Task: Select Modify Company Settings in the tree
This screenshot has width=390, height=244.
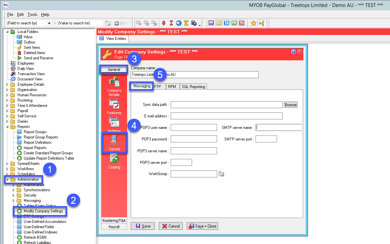Action: (x=43, y=211)
